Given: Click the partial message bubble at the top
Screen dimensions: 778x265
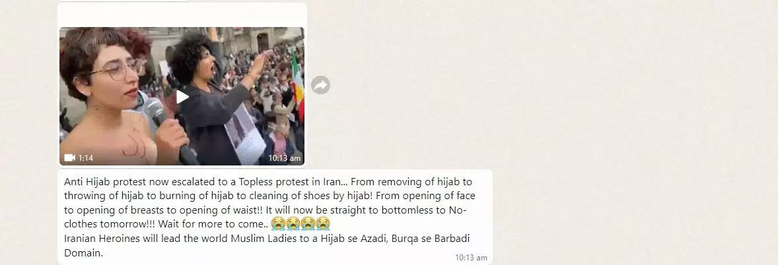Looking at the screenshot, I should point(124,1).
